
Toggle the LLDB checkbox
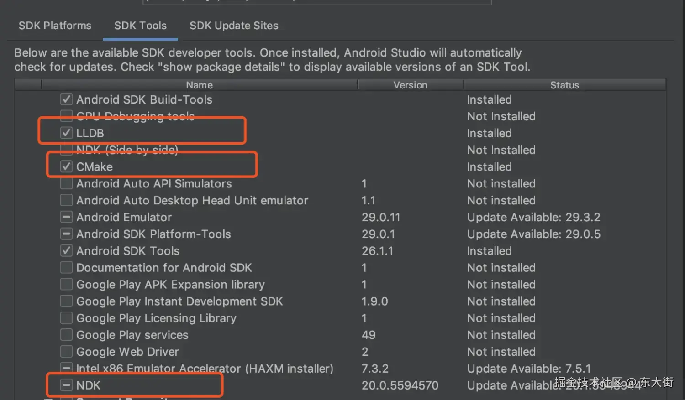(67, 133)
